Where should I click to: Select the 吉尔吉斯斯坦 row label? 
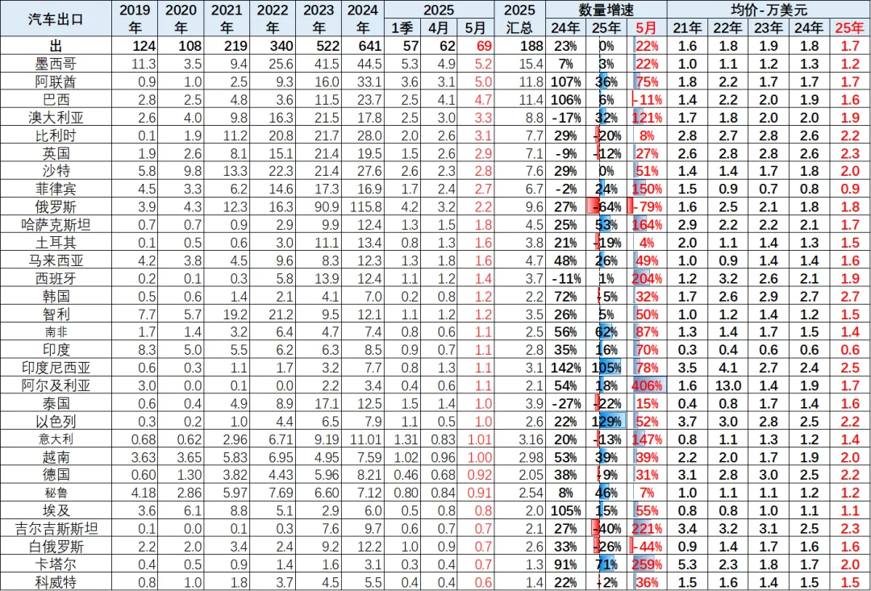[x=55, y=529]
